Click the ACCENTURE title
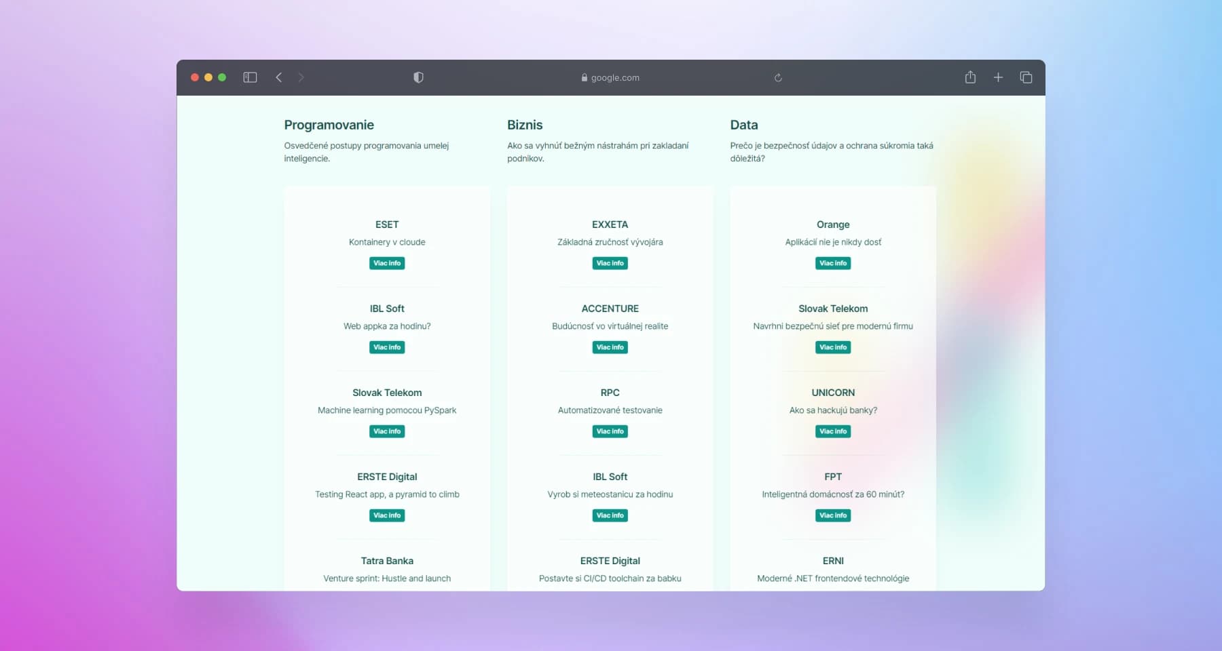The height and width of the screenshot is (651, 1222). tap(610, 309)
